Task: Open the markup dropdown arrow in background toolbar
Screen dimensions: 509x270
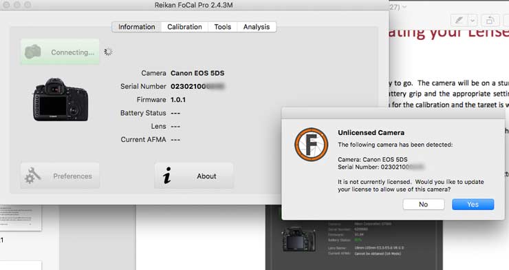Action: click(473, 21)
